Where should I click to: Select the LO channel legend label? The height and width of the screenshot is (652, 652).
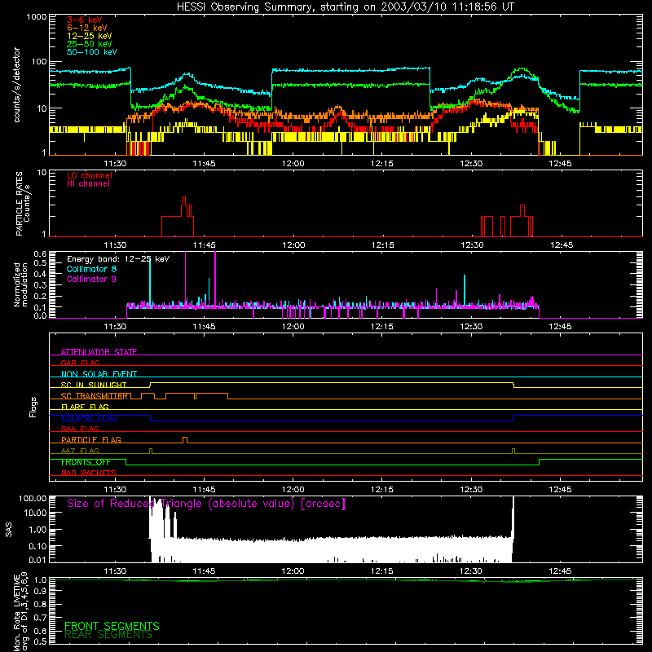pos(90,175)
